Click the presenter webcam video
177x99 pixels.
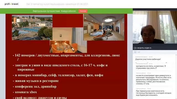click(x=155, y=27)
